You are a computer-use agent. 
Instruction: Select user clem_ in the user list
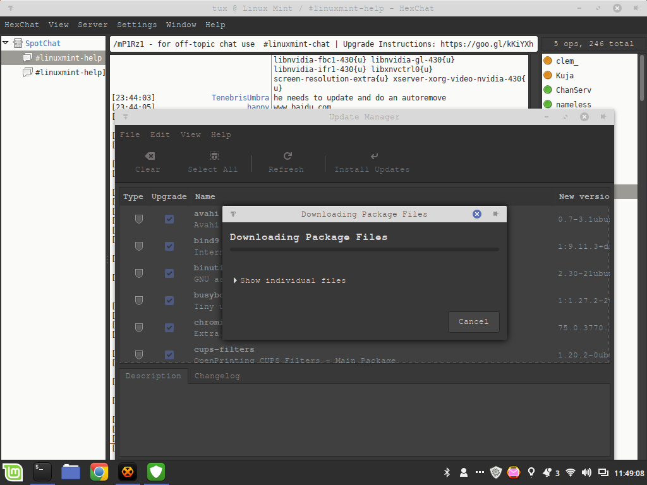(567, 61)
